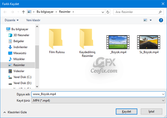Expand chevron after 'Resimler' in path
Screen dimensions: 167x118
[73, 12]
